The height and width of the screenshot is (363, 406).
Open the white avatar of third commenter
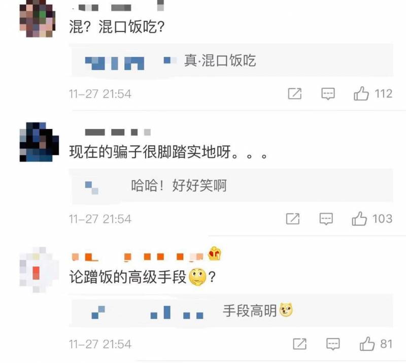point(39,270)
